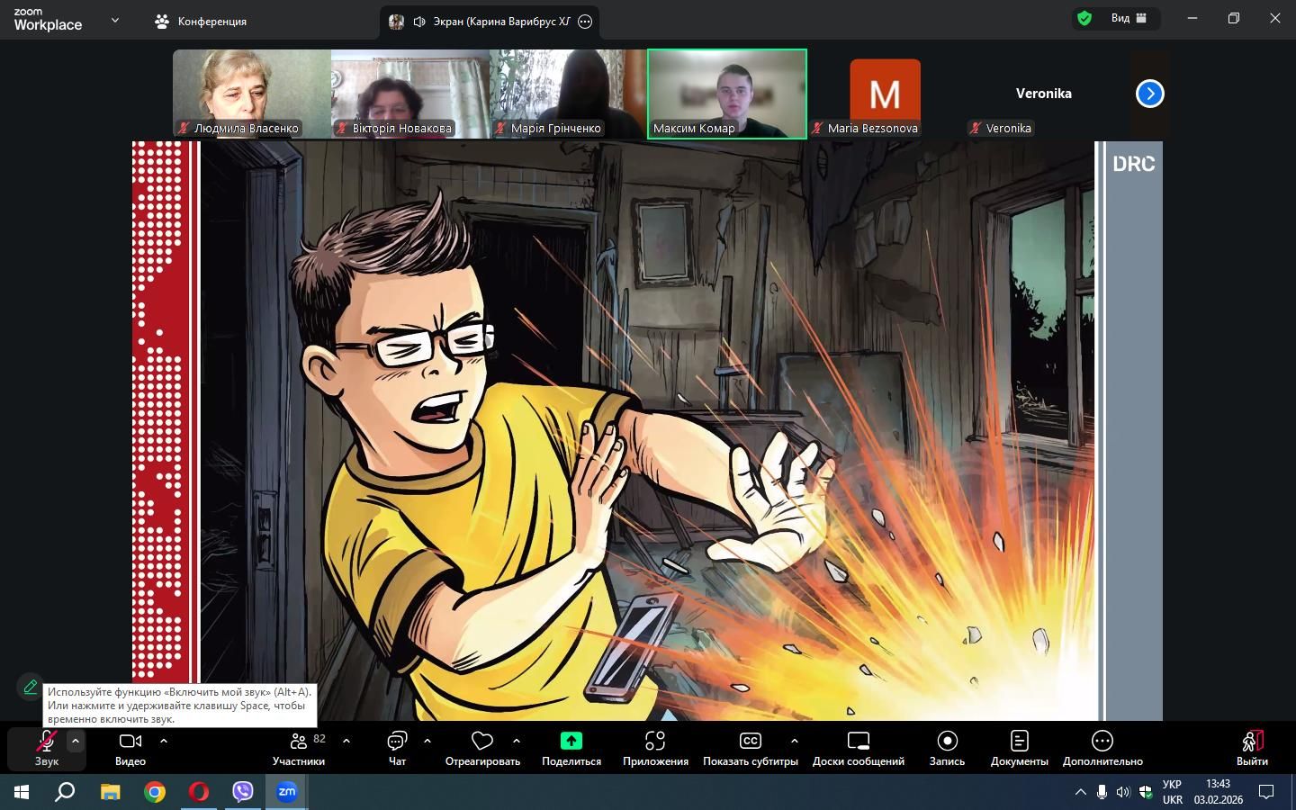1296x810 pixels.
Task: Start recording with the Запись button
Action: point(947,747)
